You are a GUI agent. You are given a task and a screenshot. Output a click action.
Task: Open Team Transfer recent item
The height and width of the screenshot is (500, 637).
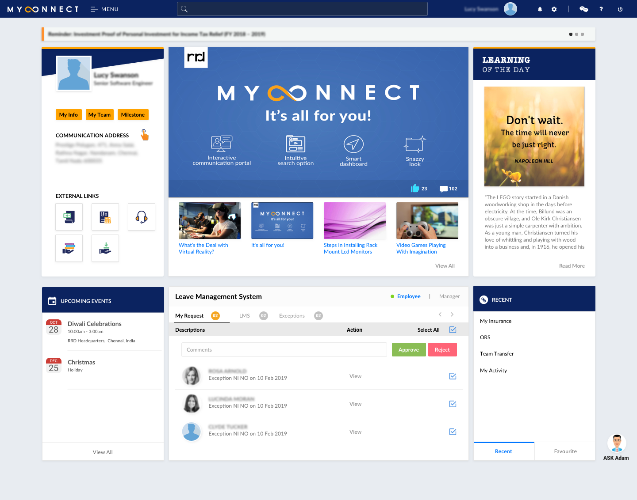pyautogui.click(x=497, y=354)
